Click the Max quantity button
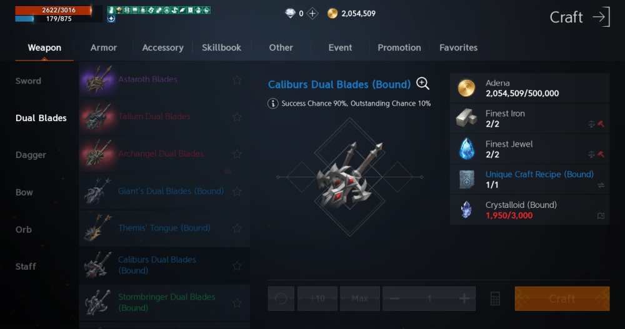The height and width of the screenshot is (329, 625). tap(360, 299)
